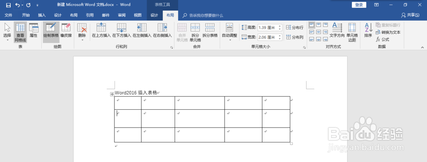The width and height of the screenshot is (427, 162).
Task: Open the 删除 dropdown
Action: (x=82, y=32)
